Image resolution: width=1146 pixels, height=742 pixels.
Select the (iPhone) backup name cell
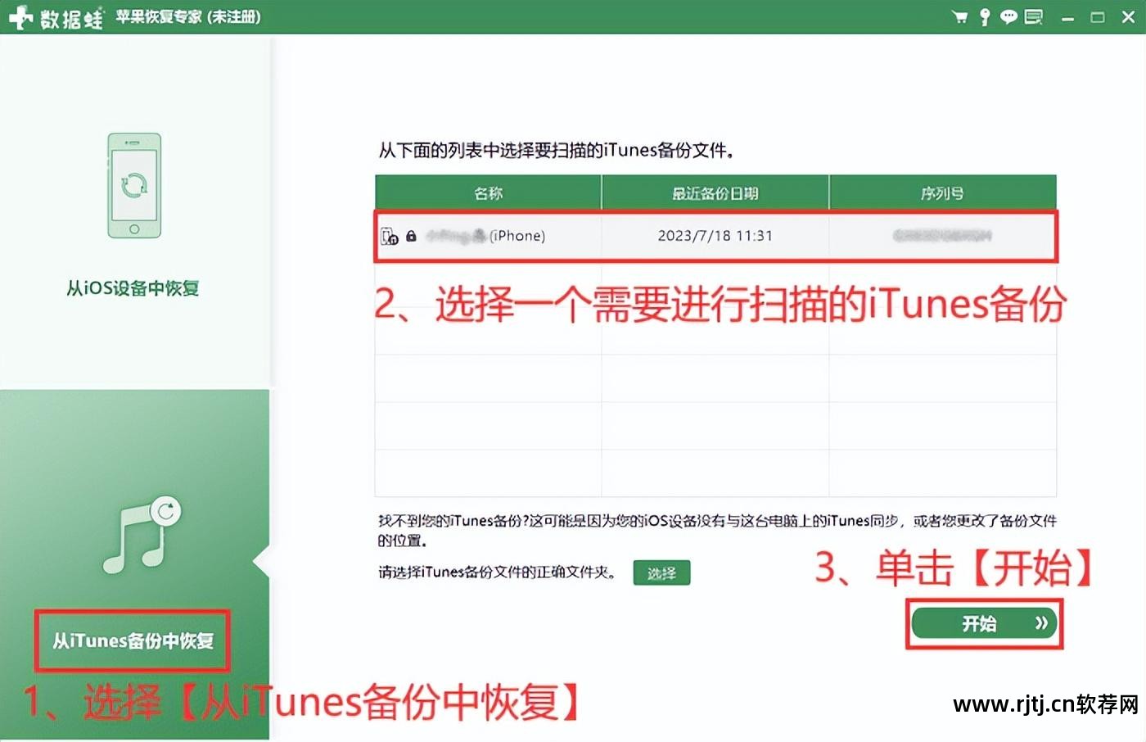coord(488,236)
